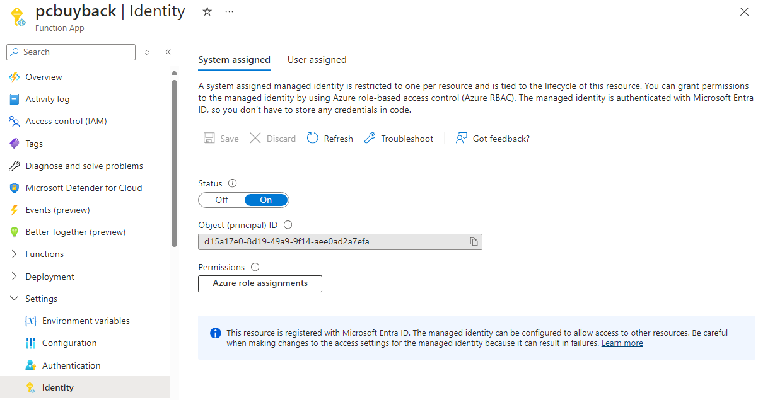The width and height of the screenshot is (758, 400).
Task: Click the sidebar scrollbar up arrow
Action: click(x=175, y=72)
